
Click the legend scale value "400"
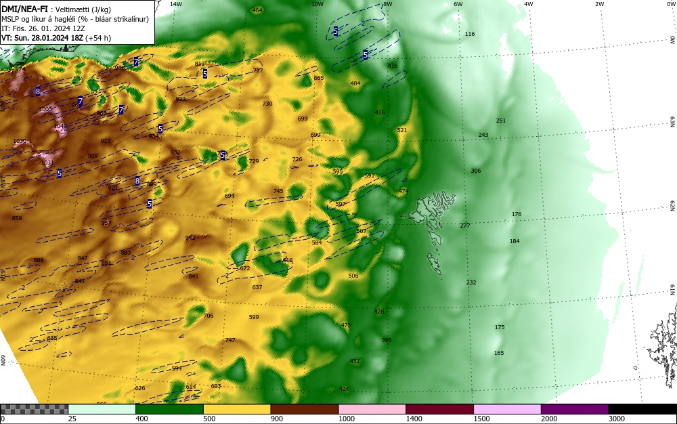[x=141, y=419]
